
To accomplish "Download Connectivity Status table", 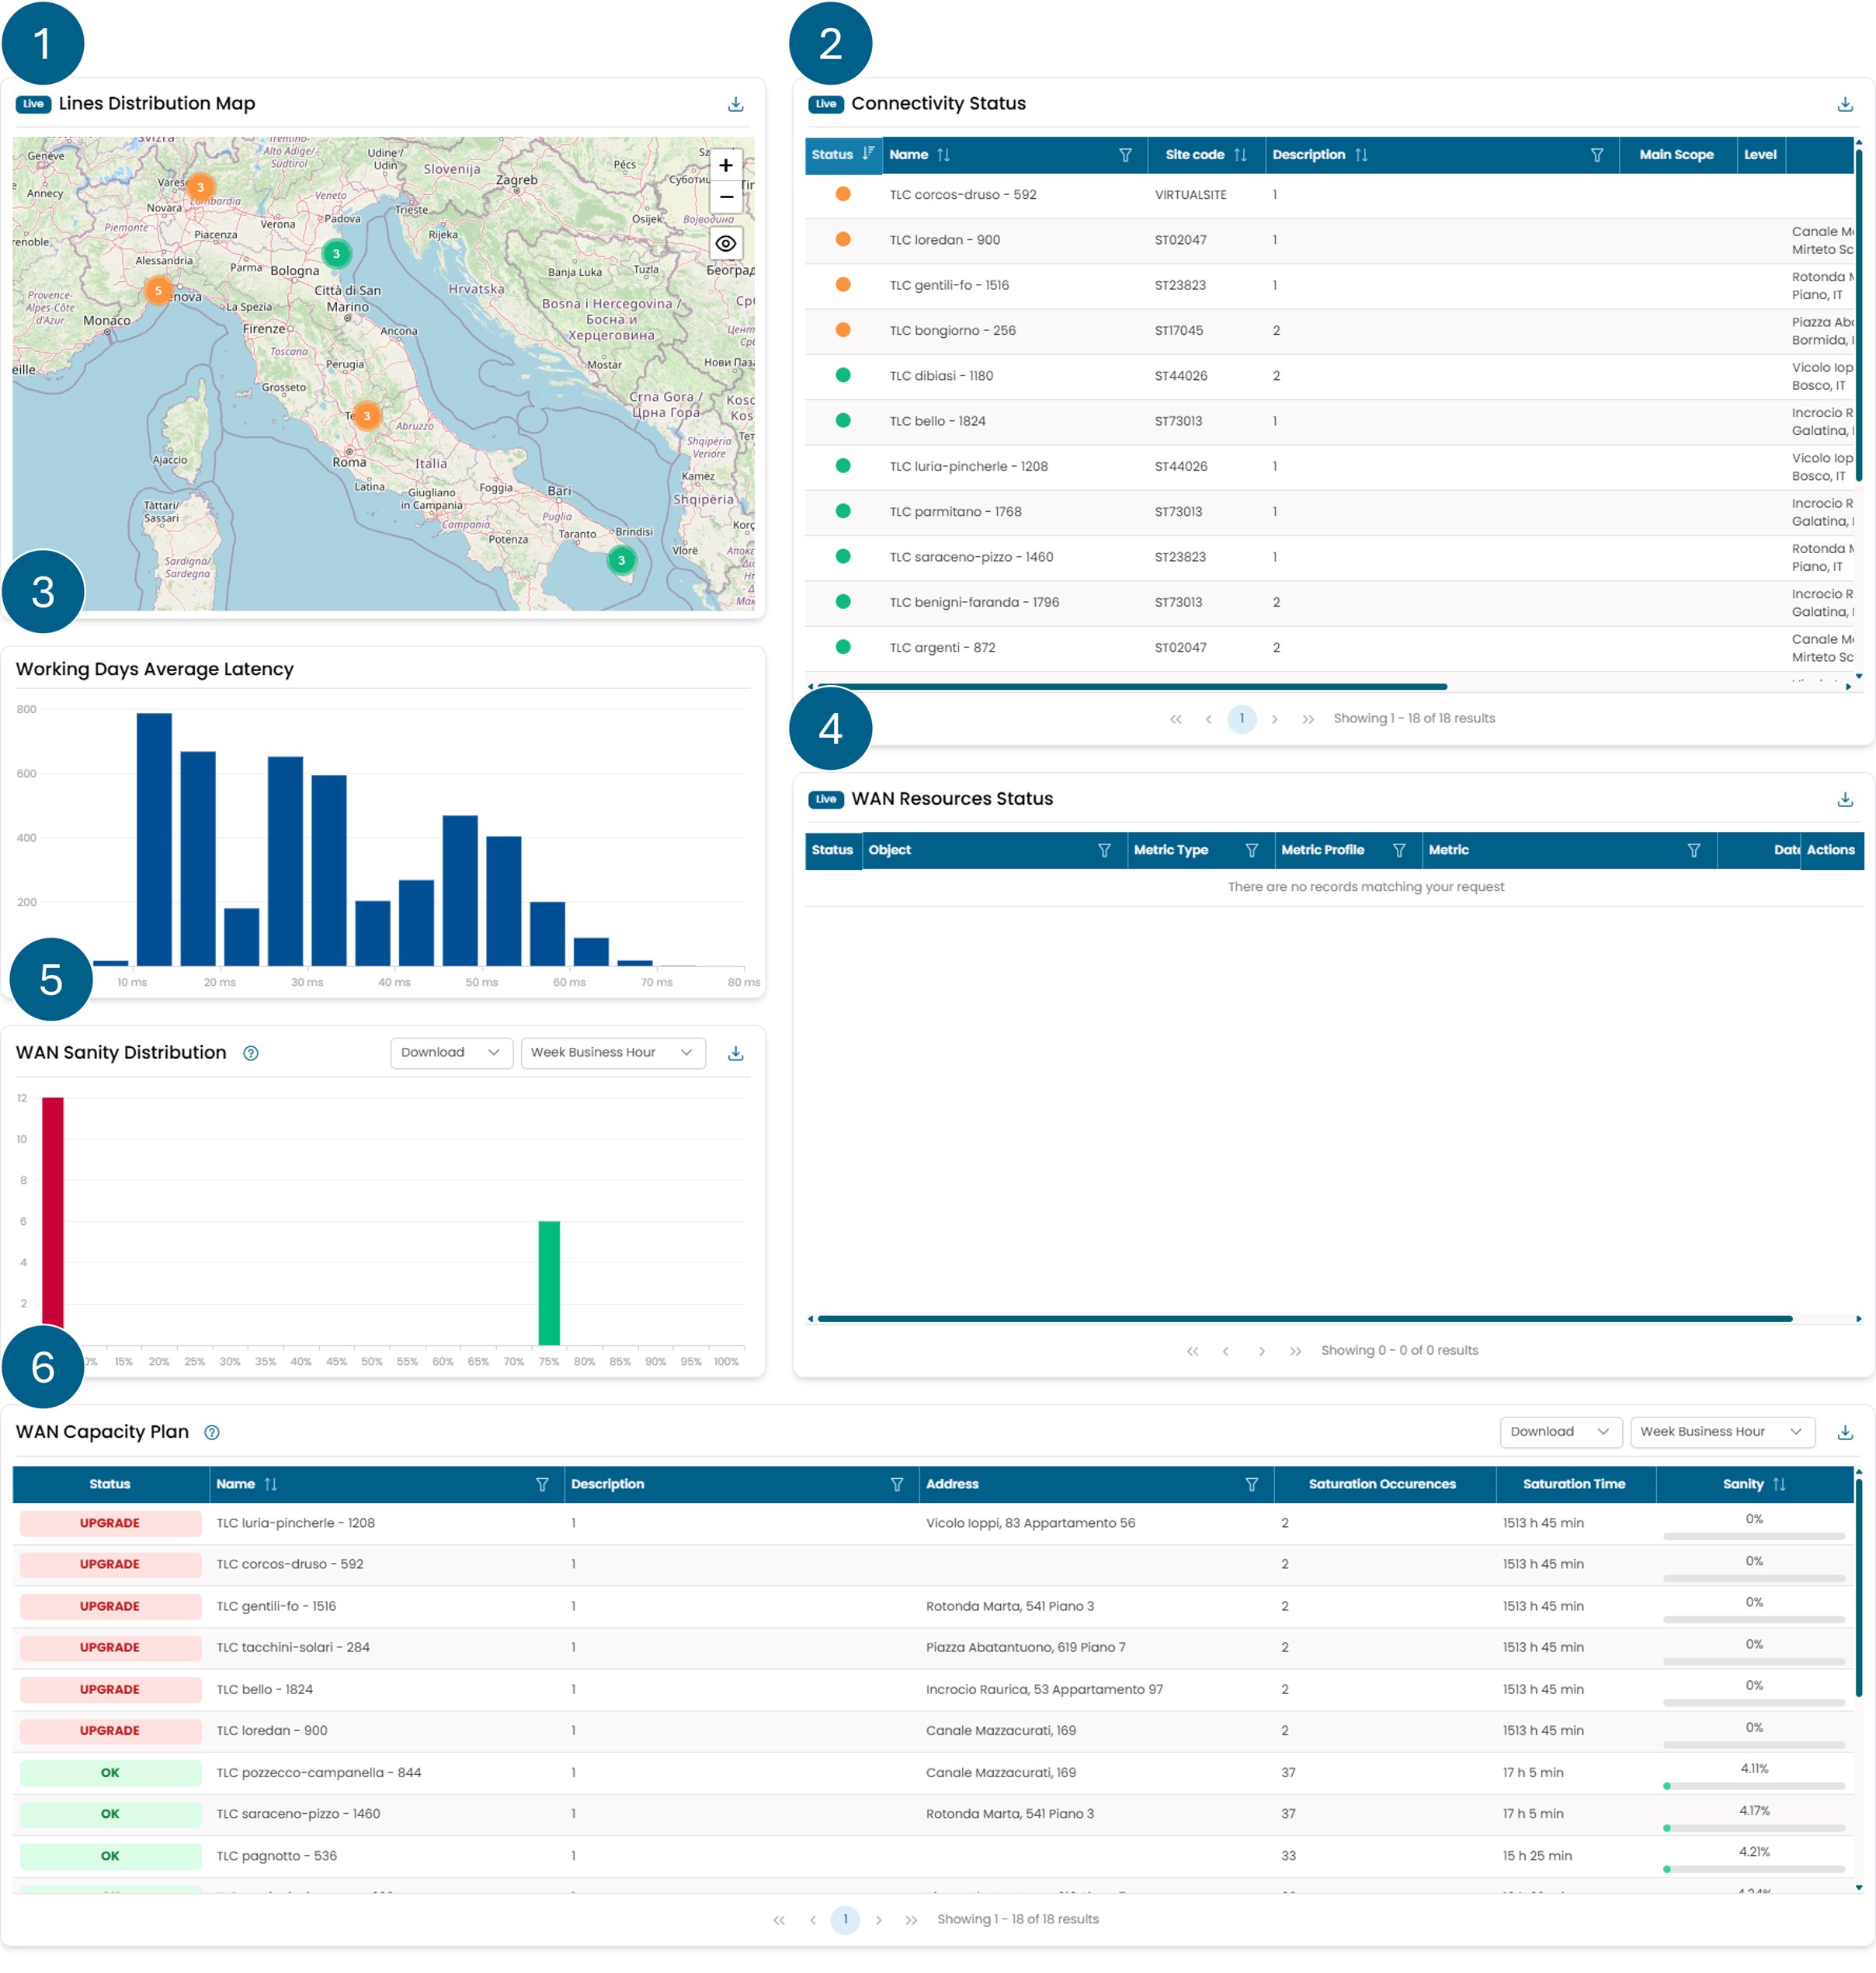I will [x=1844, y=104].
